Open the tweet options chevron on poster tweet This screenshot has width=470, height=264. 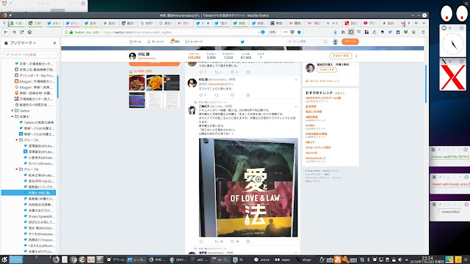296,106
